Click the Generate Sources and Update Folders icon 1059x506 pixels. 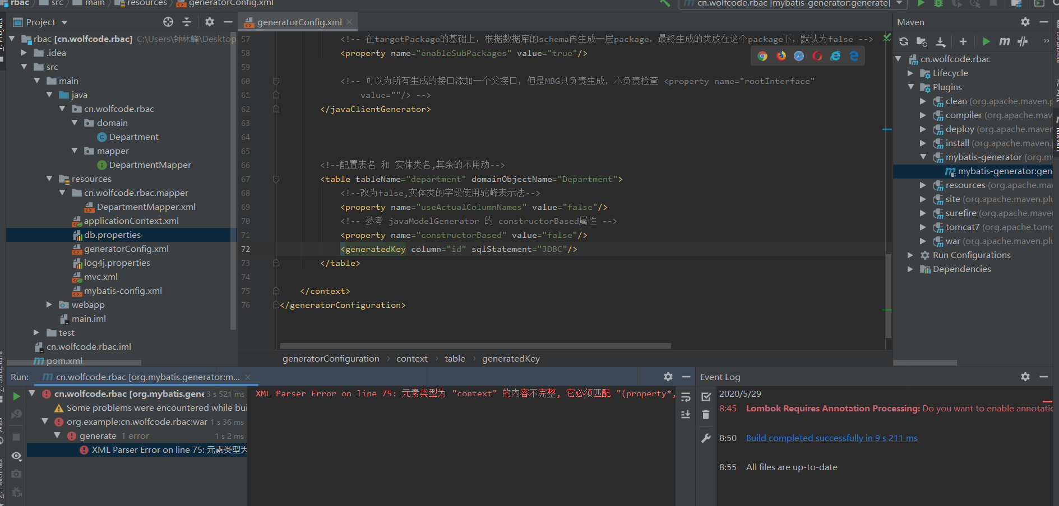tap(921, 41)
